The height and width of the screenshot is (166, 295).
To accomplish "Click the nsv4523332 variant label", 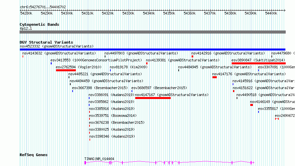I will [x=57, y=46].
